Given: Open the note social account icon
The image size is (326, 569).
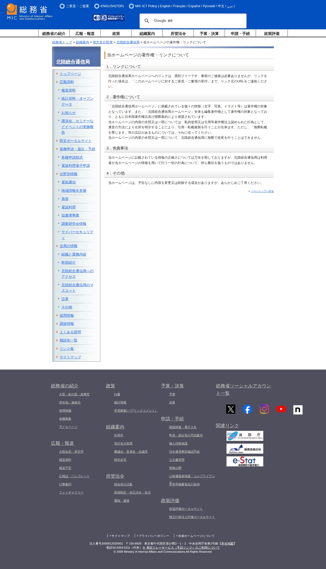Looking at the screenshot, I should pos(298,410).
